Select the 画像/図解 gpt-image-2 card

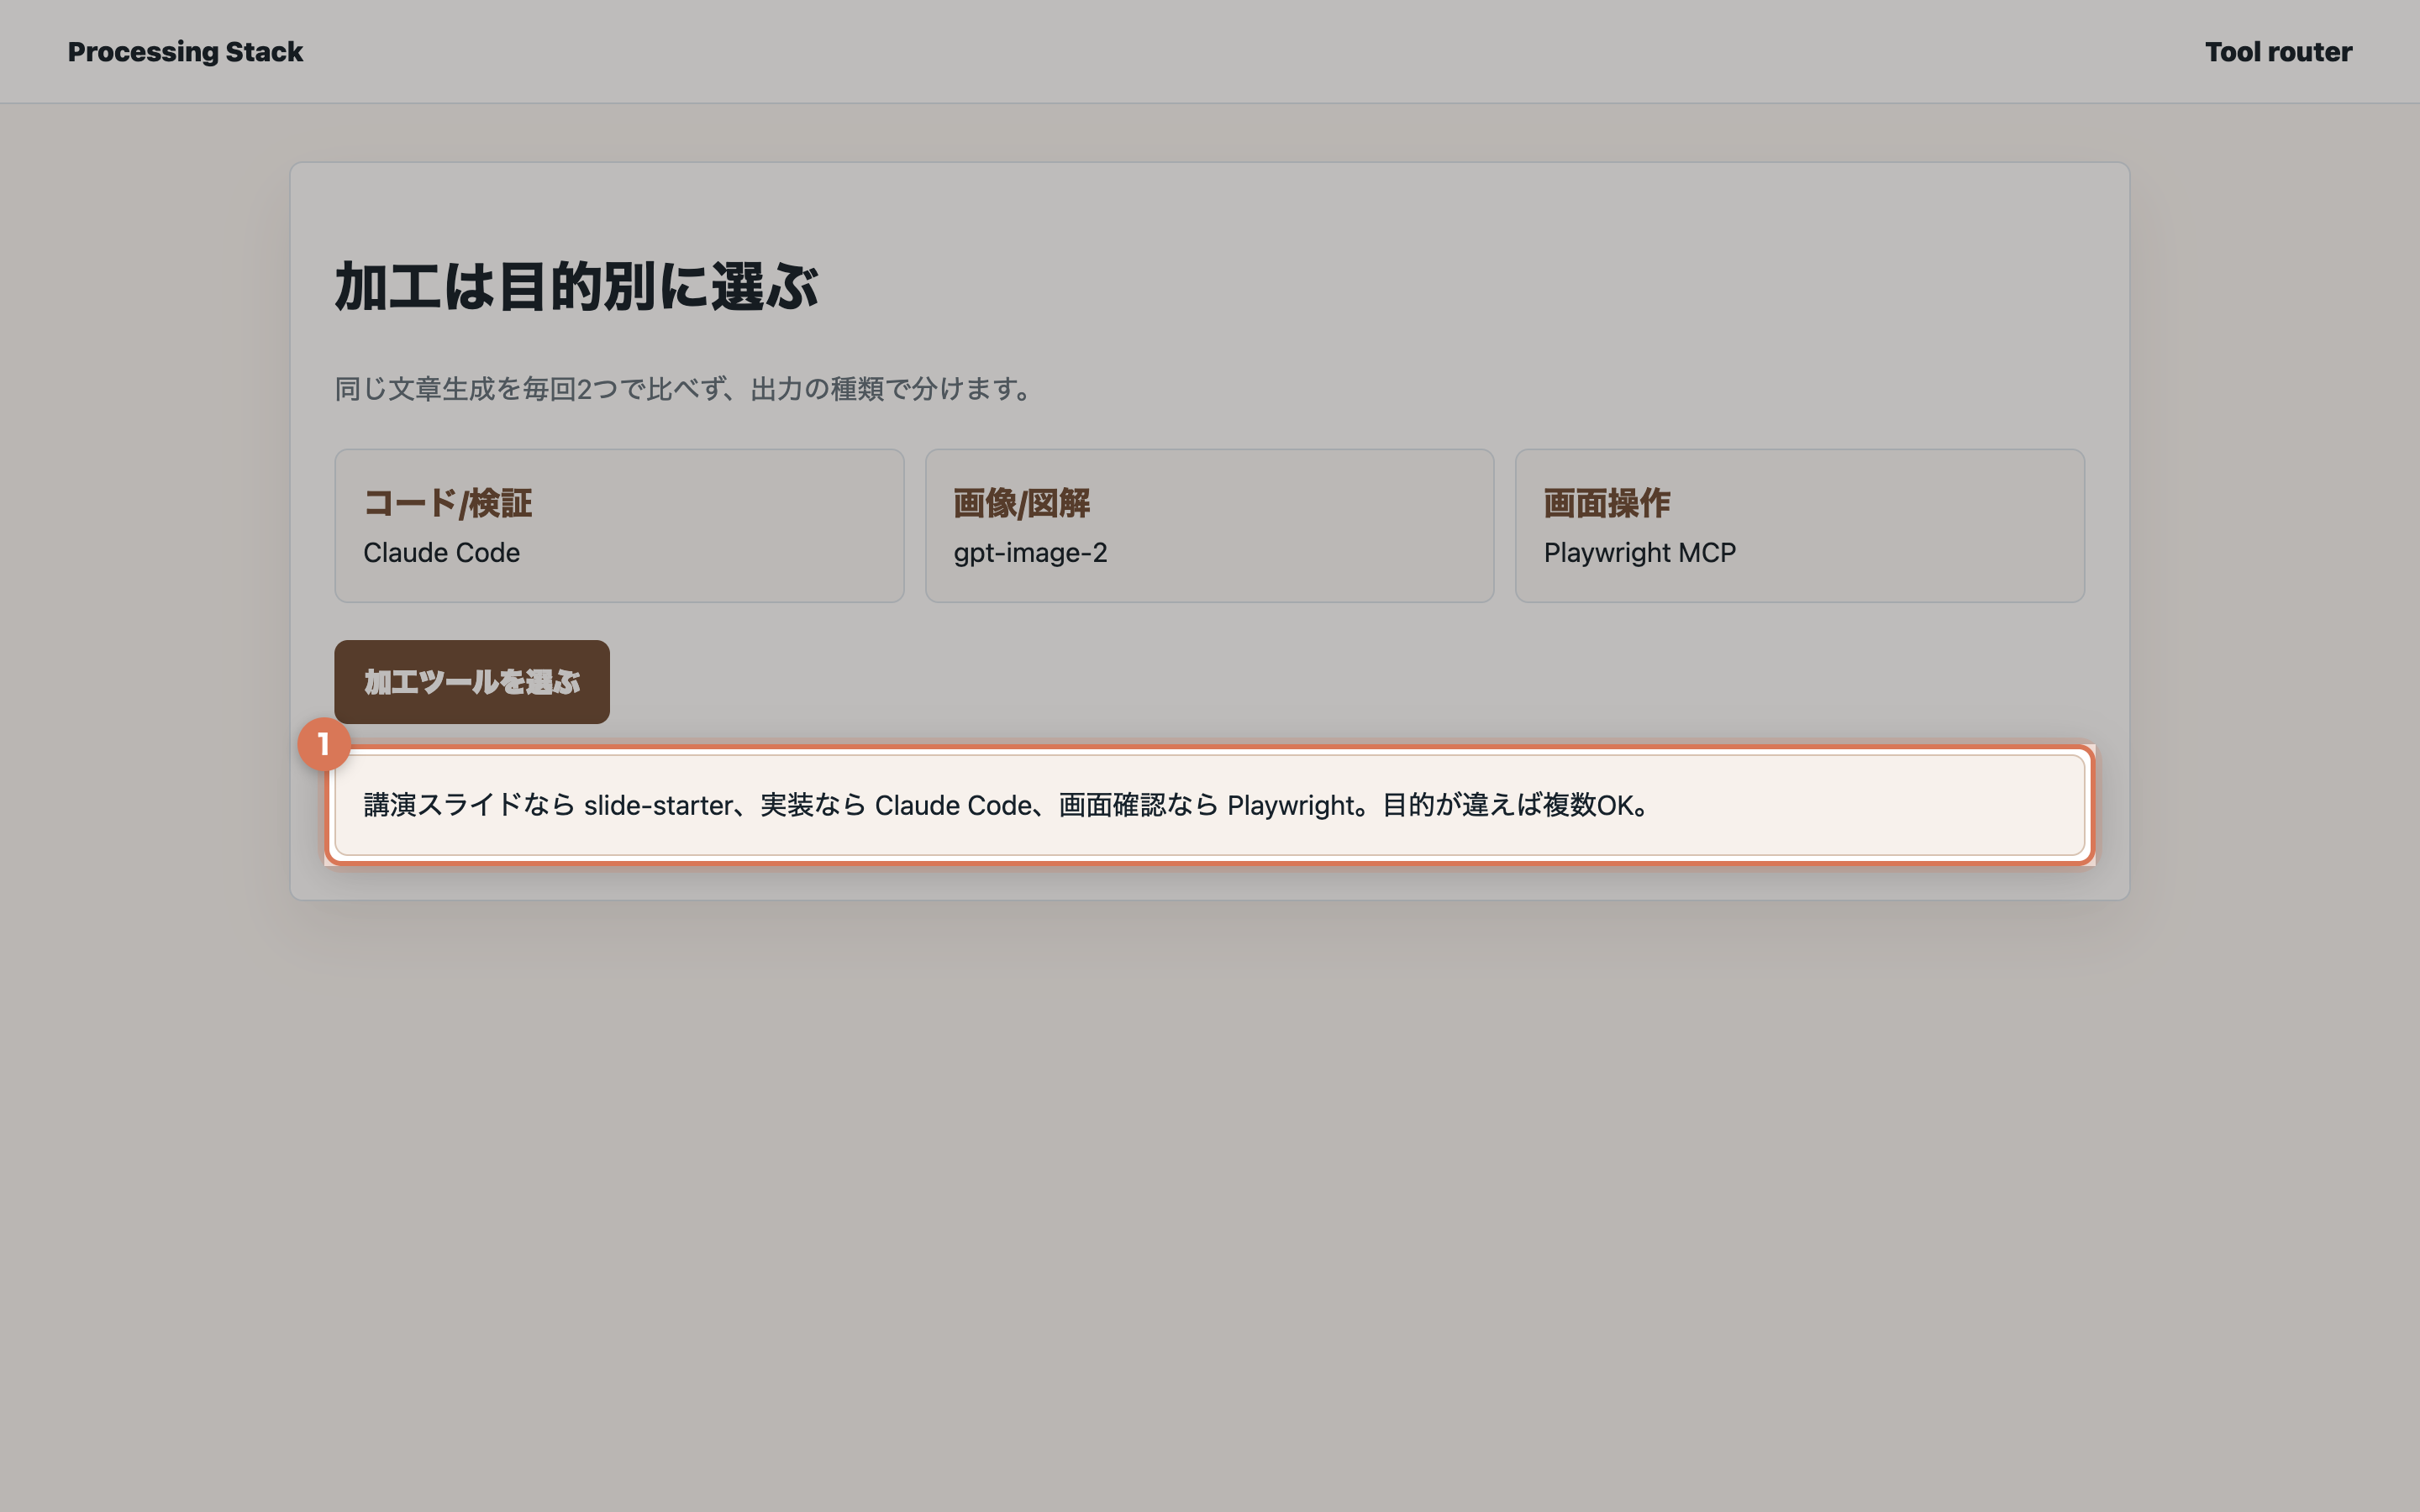click(1209, 526)
